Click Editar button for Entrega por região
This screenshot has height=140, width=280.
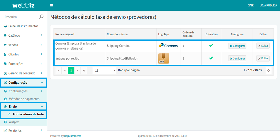(263, 59)
